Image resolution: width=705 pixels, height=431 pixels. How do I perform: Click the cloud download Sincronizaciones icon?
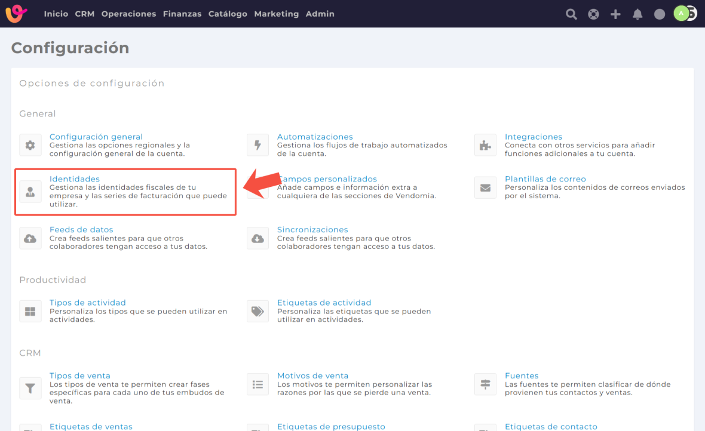tap(258, 238)
